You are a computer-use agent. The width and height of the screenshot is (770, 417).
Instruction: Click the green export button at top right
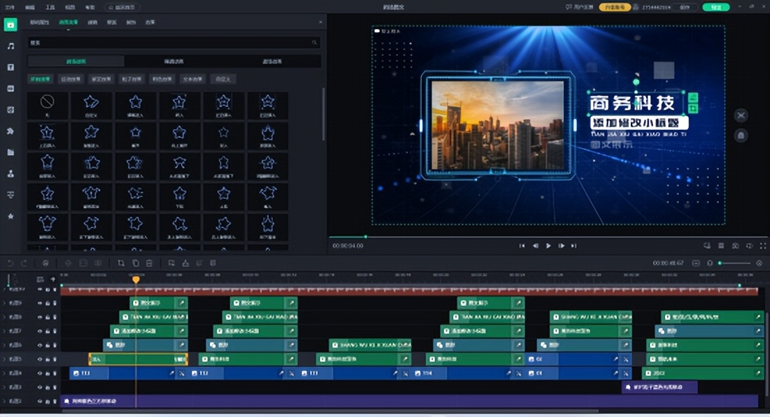(x=716, y=7)
